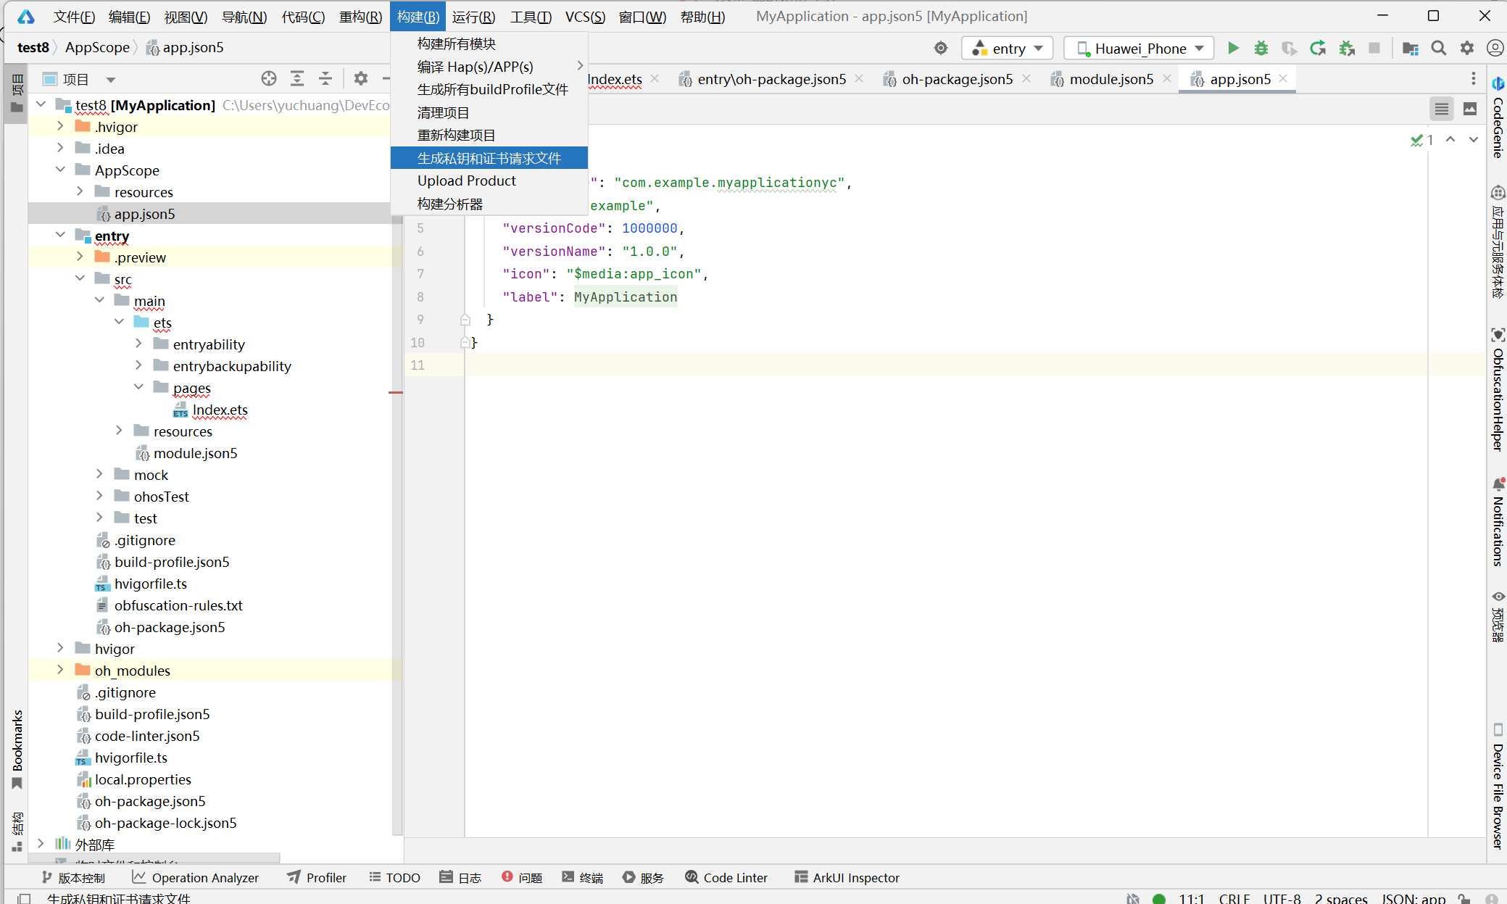Open the Huawei_Phone device selector
Viewport: 1507px width, 904px height.
pyautogui.click(x=1138, y=48)
